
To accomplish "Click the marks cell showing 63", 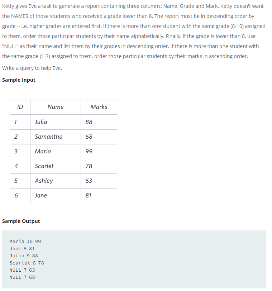I will point(99,181).
